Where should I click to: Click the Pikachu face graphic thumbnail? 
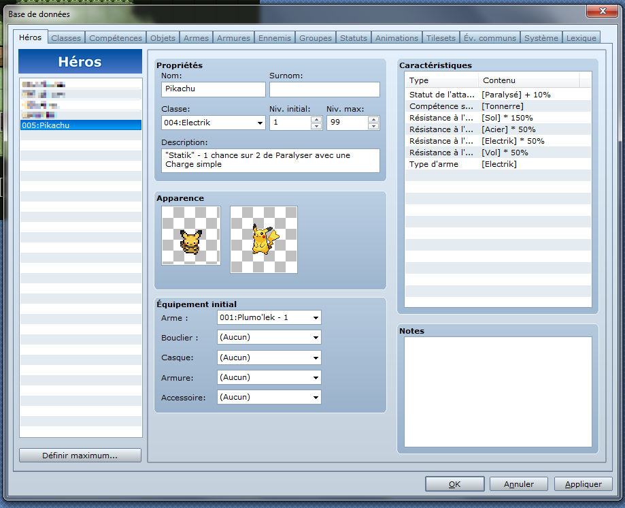[x=264, y=240]
